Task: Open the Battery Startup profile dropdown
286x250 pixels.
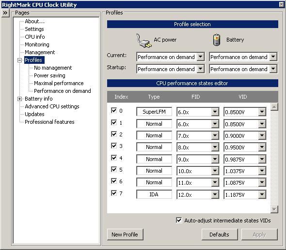Action: point(273,69)
